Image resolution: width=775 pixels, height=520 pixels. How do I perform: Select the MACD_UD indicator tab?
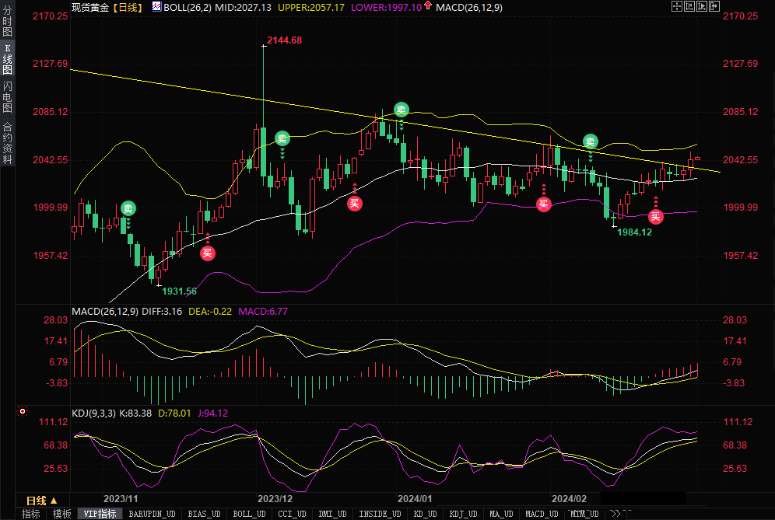click(540, 514)
